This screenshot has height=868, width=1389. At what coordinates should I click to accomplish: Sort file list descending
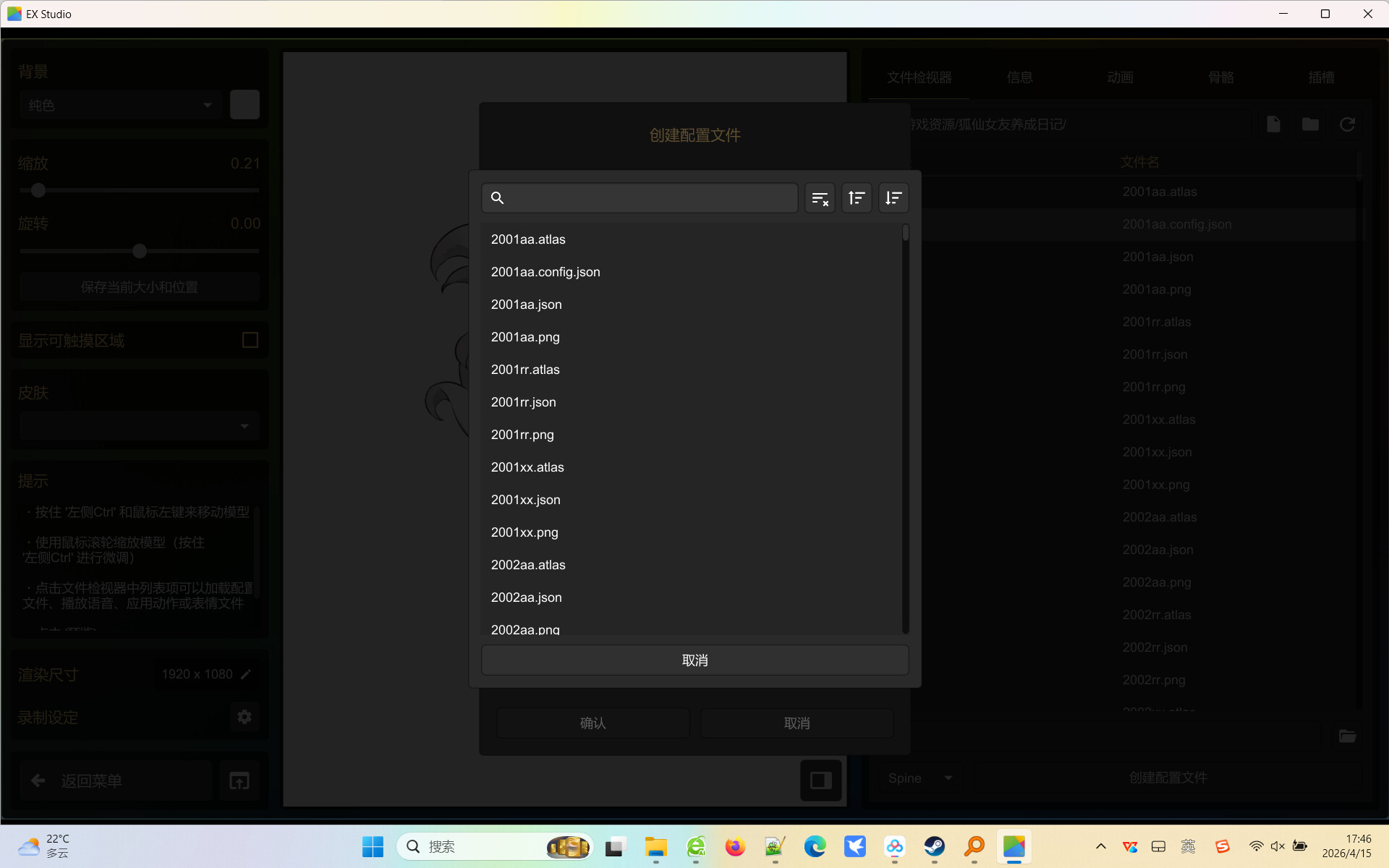pos(893,198)
